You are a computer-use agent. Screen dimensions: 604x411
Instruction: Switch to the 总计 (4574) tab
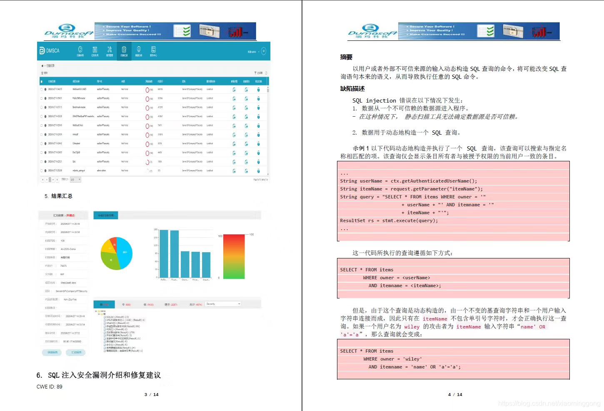[x=196, y=304]
